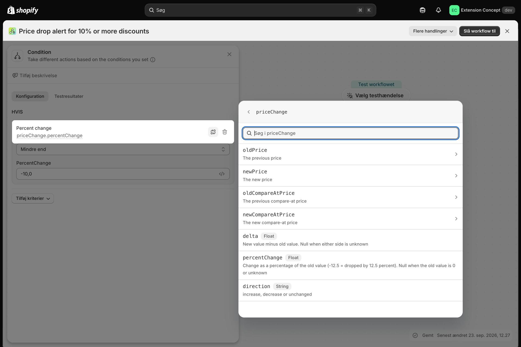Viewport: 521px width, 347px height.
Task: Delete the Percent change criterion with trash icon
Action: pyautogui.click(x=225, y=132)
